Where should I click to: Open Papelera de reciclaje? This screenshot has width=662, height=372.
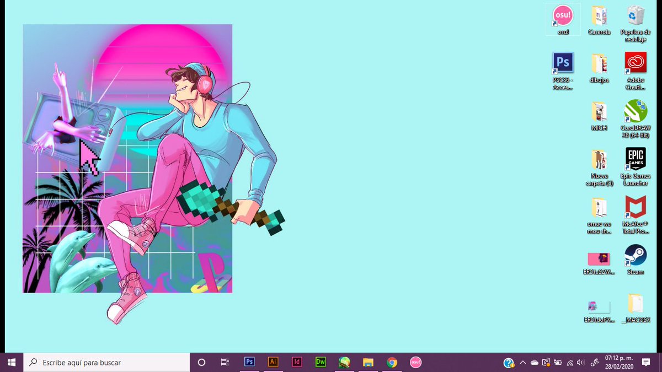[636, 24]
